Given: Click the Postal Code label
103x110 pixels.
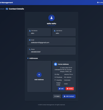Looking at the screenshot, I should [x=58, y=84].
